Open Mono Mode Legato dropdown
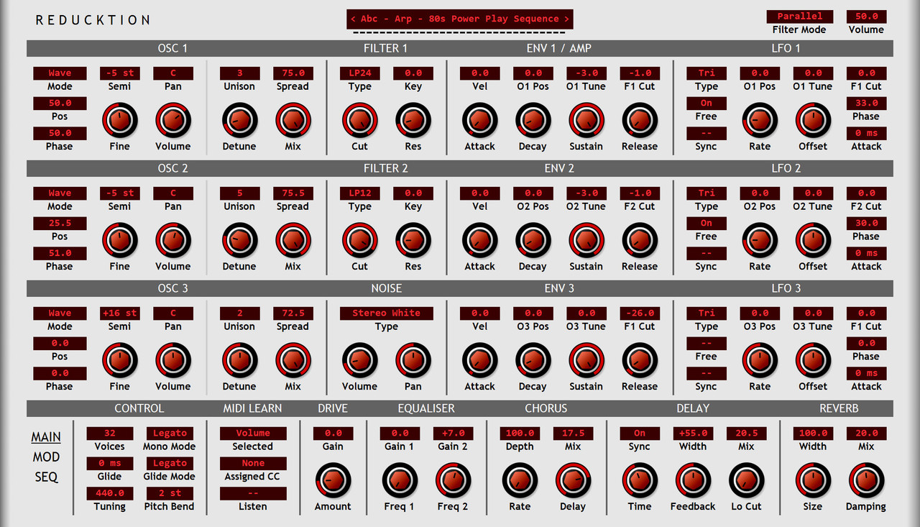The height and width of the screenshot is (527, 920). pyautogui.click(x=170, y=433)
